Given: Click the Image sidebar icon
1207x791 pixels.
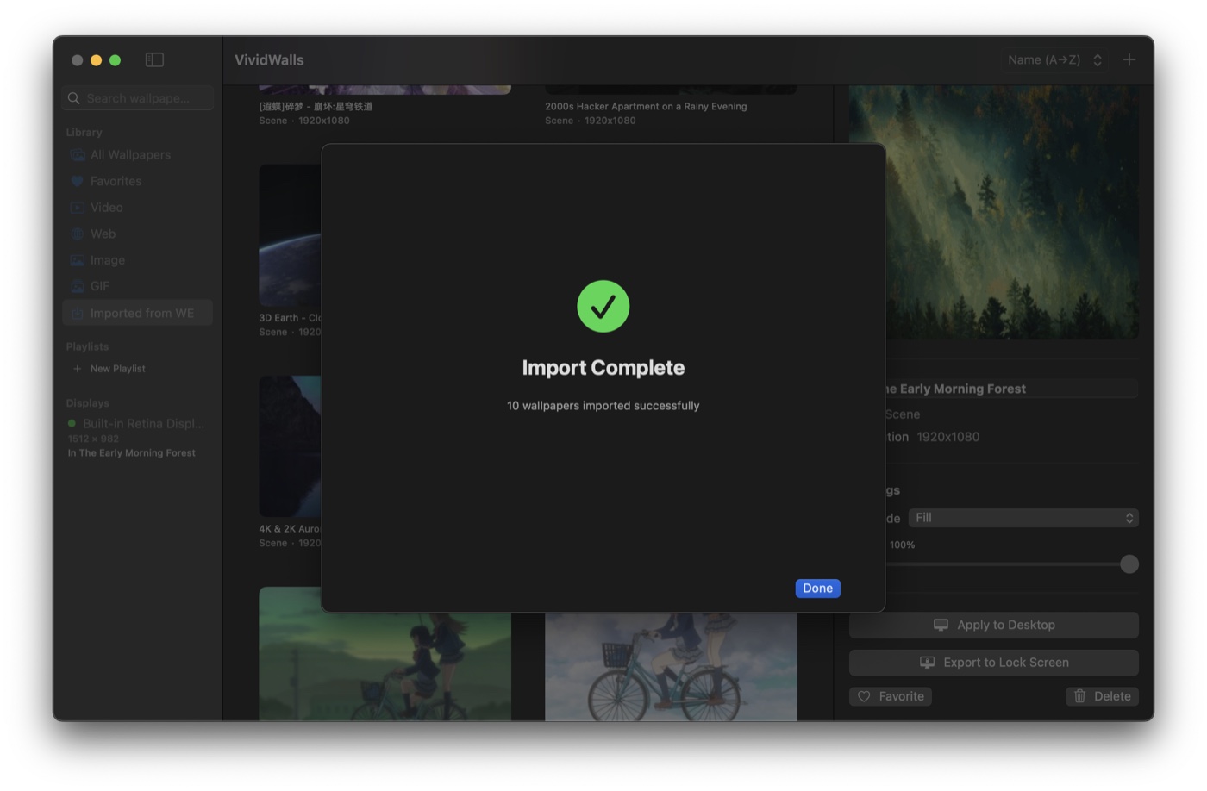Looking at the screenshot, I should coord(78,260).
